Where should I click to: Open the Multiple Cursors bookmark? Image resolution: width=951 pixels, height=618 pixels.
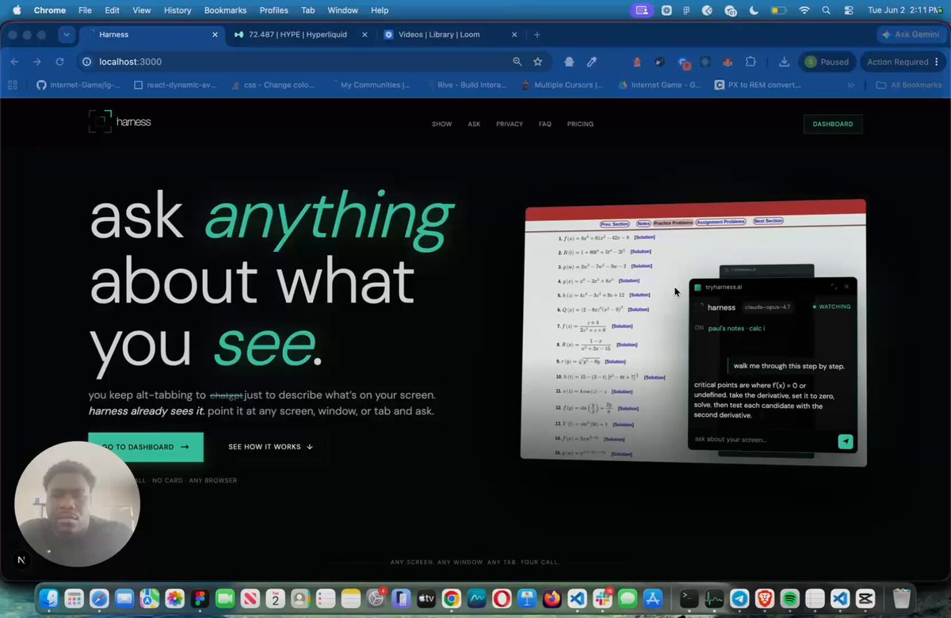(562, 85)
